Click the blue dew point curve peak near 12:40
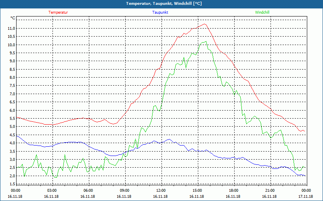The image size is (323, 201). [x=169, y=139]
